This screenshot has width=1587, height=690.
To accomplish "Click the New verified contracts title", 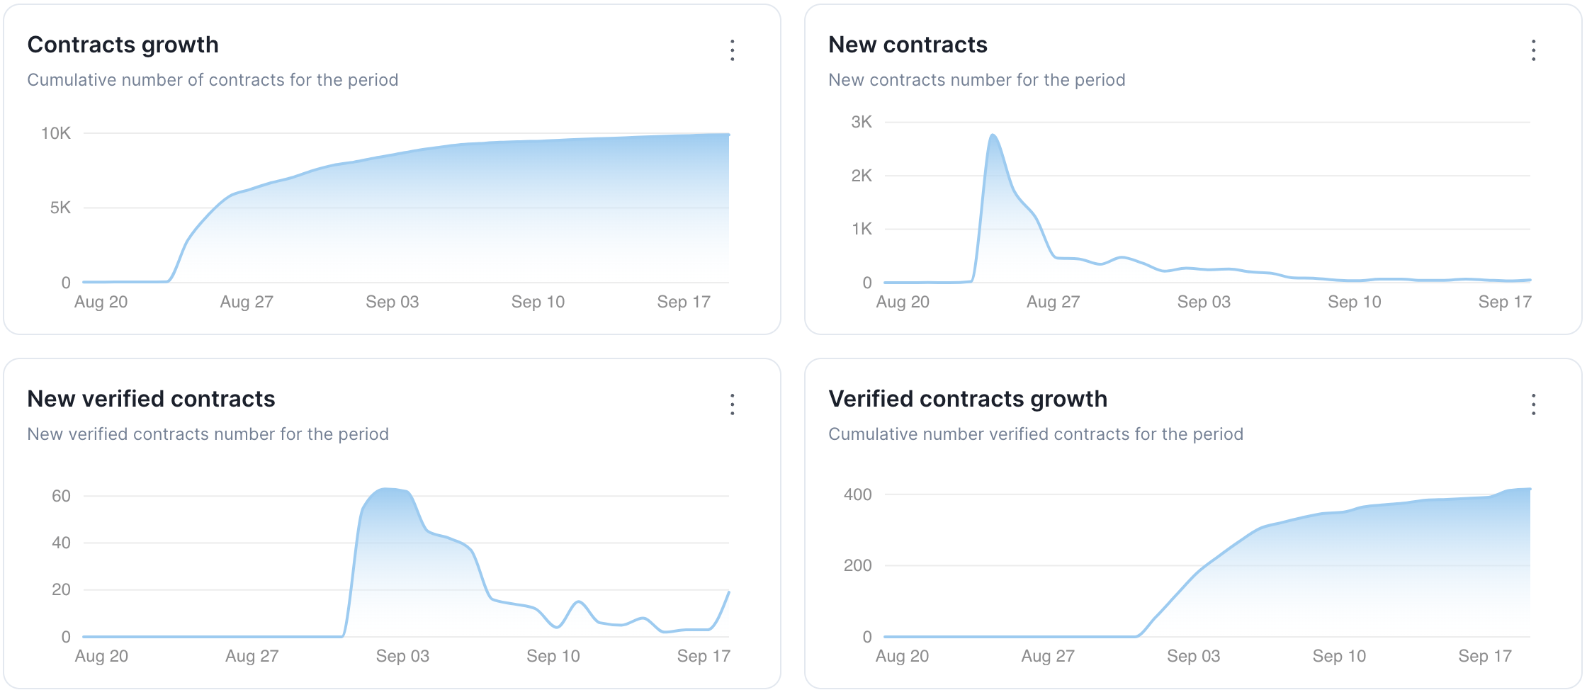I will click(x=151, y=399).
